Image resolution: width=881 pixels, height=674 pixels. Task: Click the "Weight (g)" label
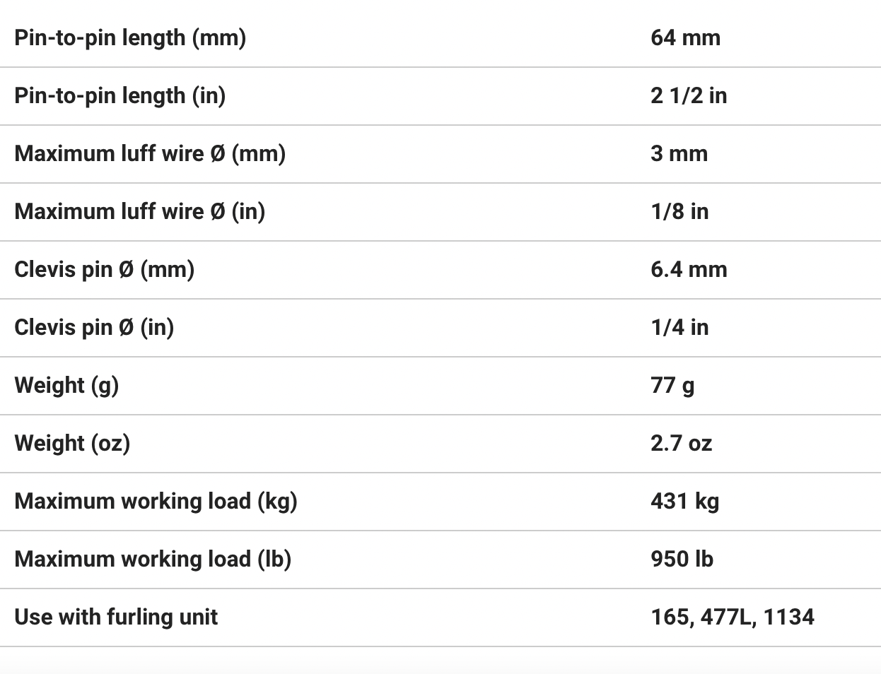[66, 385]
